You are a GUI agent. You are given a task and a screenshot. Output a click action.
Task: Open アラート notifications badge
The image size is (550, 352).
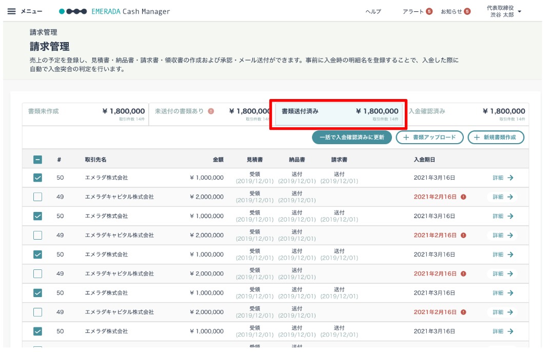click(x=429, y=12)
